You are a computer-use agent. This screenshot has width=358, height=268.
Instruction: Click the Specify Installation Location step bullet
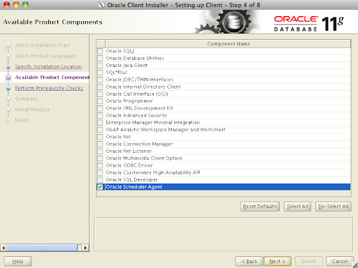point(8,67)
